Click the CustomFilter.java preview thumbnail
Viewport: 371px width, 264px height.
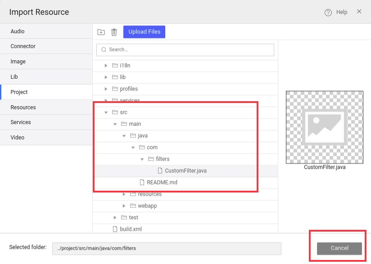coord(325,127)
